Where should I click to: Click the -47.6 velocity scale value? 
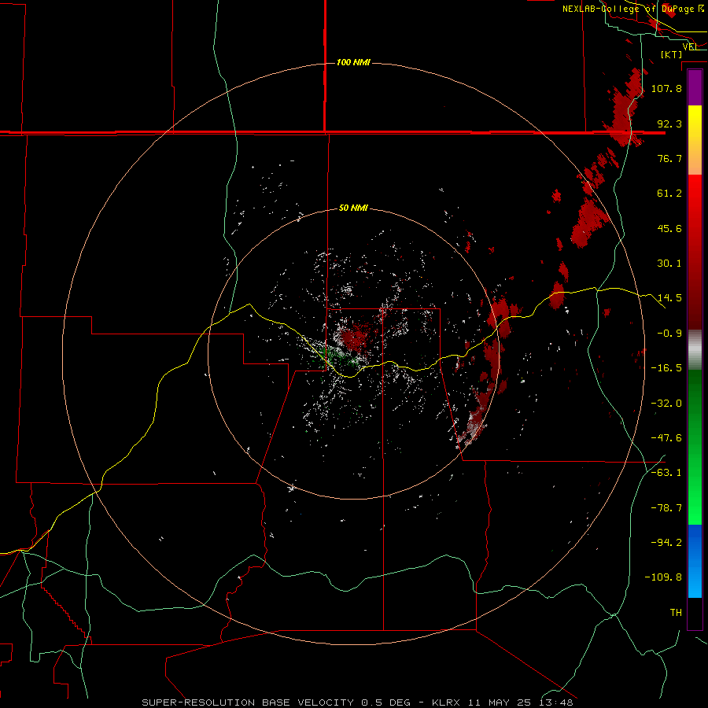pyautogui.click(x=666, y=438)
